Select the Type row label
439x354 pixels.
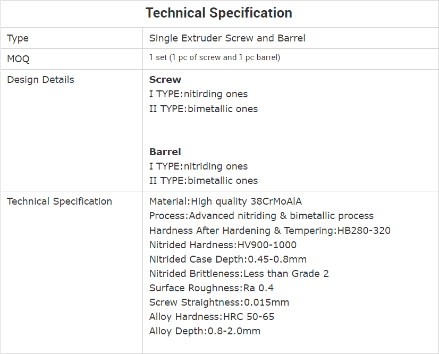point(18,38)
